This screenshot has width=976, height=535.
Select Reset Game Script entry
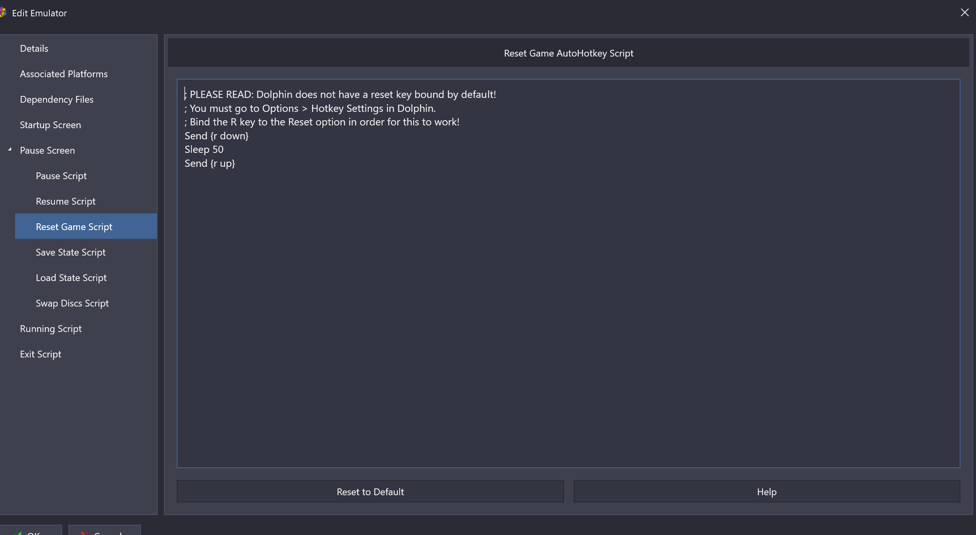(86, 226)
